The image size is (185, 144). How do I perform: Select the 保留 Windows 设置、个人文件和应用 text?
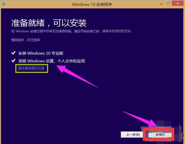click(x=51, y=61)
